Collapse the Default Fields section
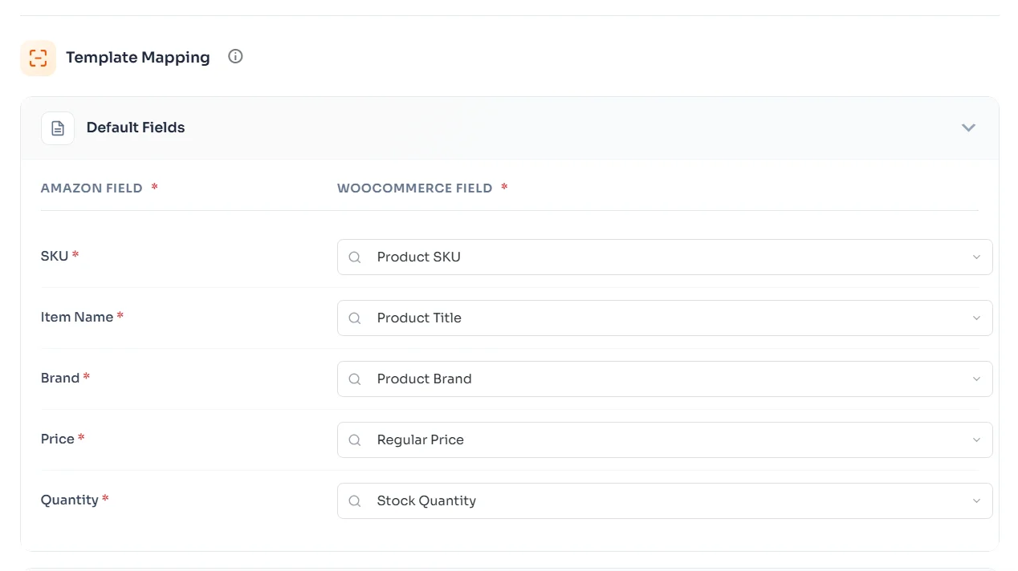Image resolution: width=1018 pixels, height=571 pixels. (968, 128)
